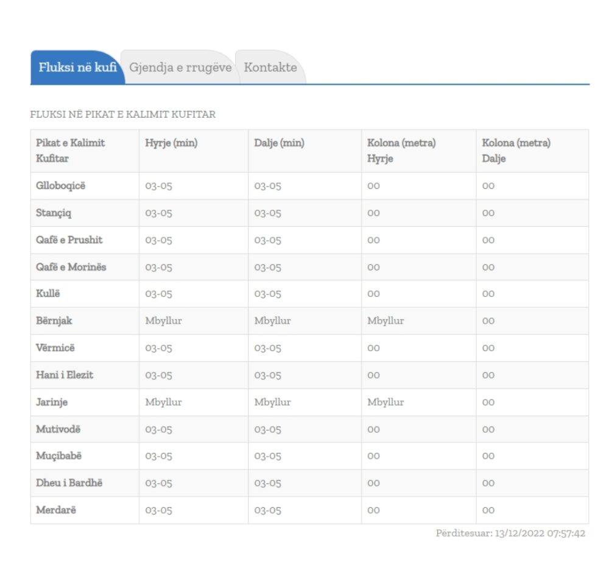Select the Jarinje row name
Screen dimensions: 609x578
pos(52,402)
